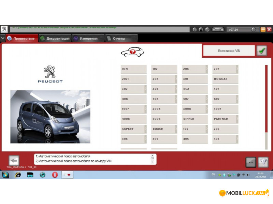Expand the 206 model submenu arrow
Image resolution: width=273 pixels, height=204 pixels.
(206, 69)
